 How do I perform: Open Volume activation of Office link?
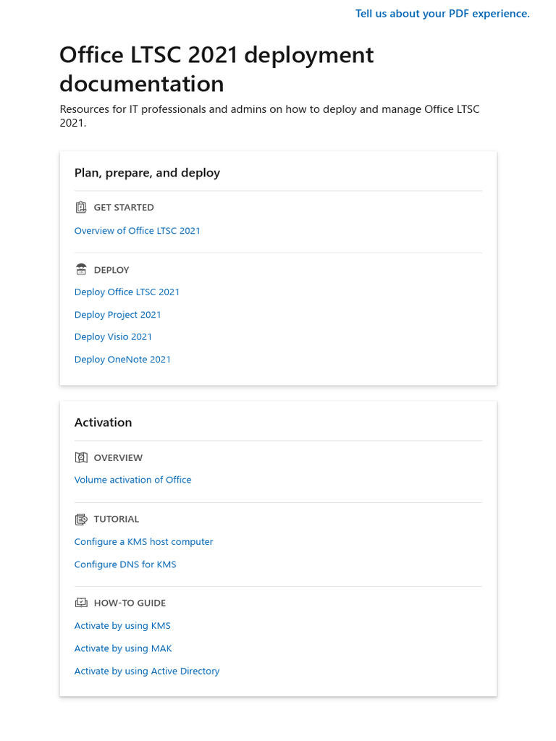coord(133,480)
